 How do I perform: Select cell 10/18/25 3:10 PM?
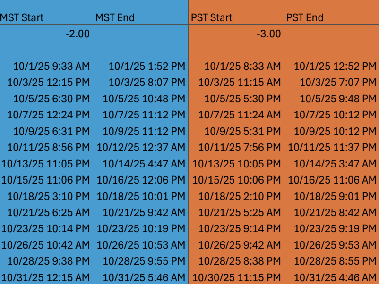46,196
